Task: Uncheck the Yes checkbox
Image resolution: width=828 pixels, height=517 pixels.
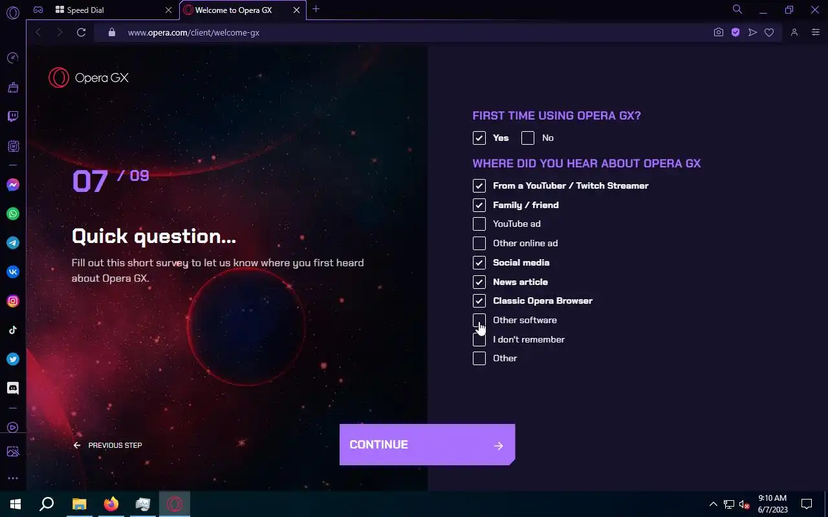Action: tap(479, 138)
